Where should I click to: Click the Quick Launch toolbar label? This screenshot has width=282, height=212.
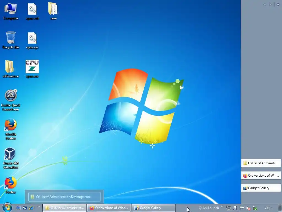pyautogui.click(x=209, y=208)
